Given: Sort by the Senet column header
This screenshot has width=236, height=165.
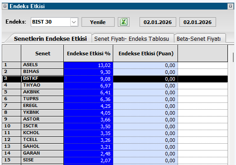Looking at the screenshot, I should click(x=43, y=53).
